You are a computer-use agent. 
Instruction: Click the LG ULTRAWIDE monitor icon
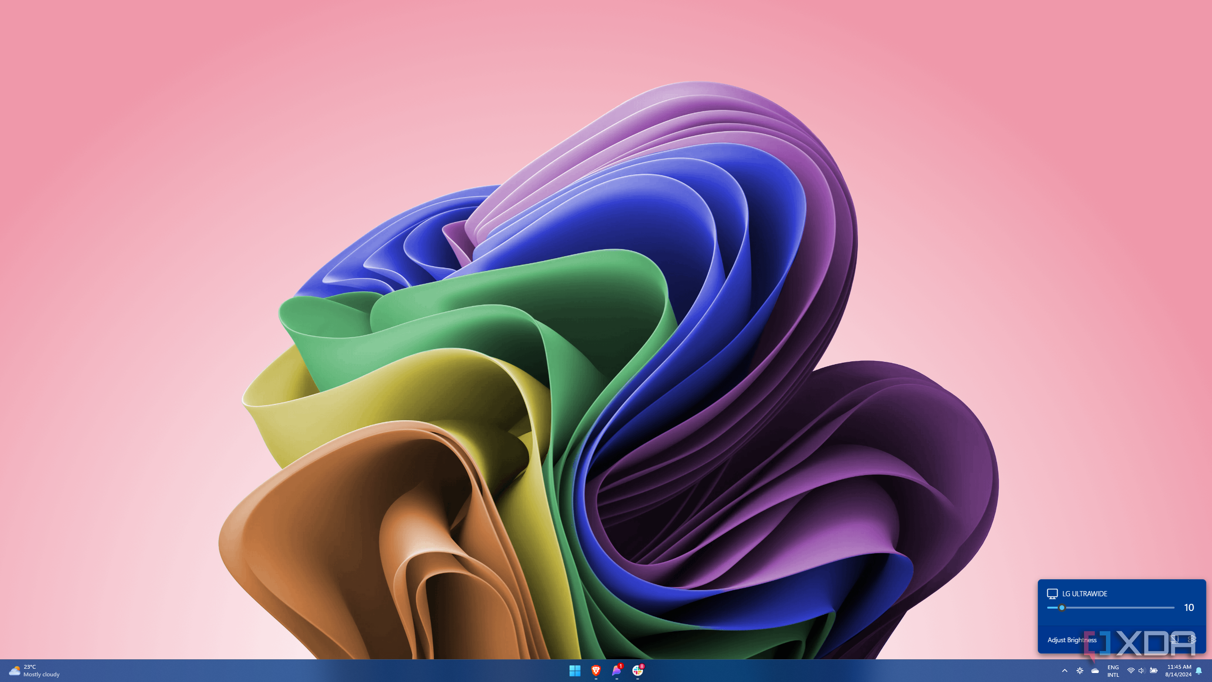pos(1052,594)
